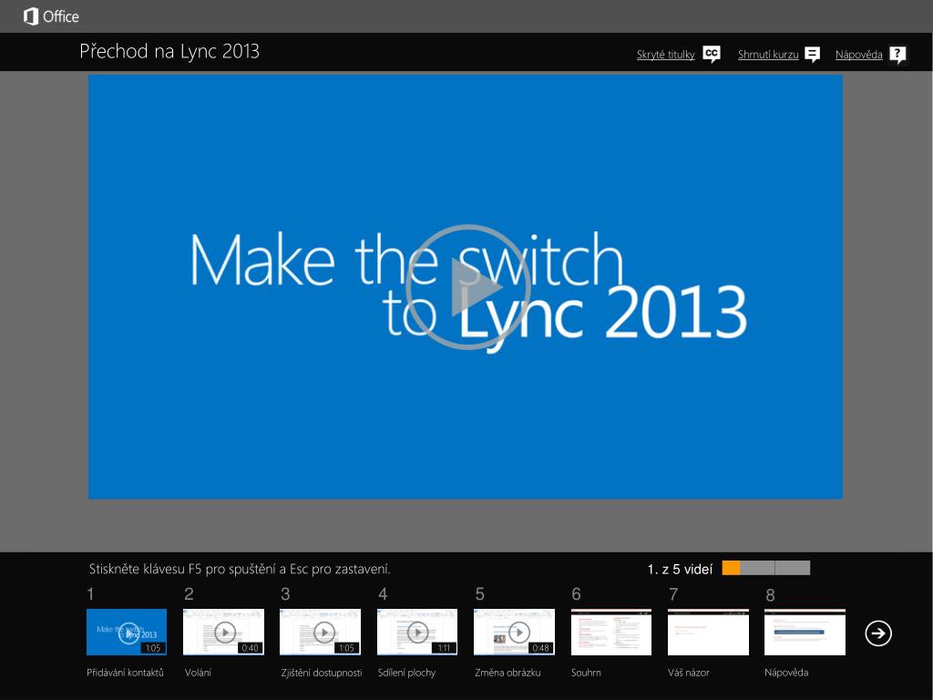Open Skryté titulky link
Image resolution: width=933 pixels, height=700 pixels.
coord(665,55)
